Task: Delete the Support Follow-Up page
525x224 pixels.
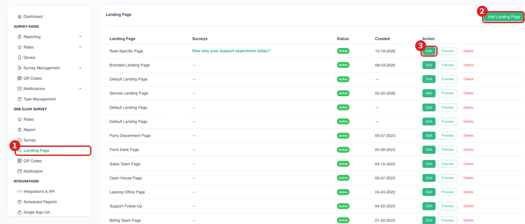Action: click(468, 206)
